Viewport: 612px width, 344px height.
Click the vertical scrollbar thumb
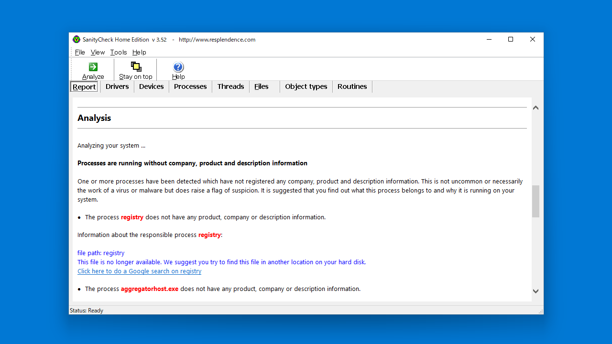coord(535,201)
